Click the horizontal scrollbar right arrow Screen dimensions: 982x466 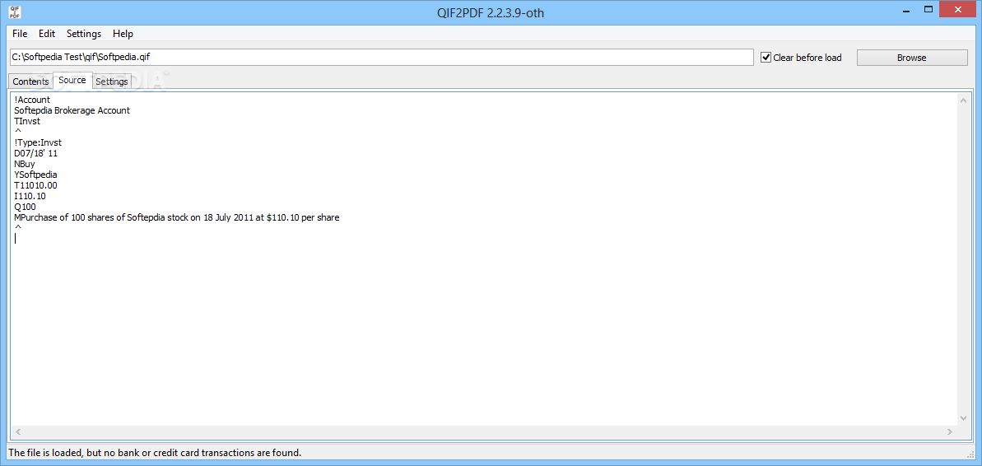click(950, 431)
